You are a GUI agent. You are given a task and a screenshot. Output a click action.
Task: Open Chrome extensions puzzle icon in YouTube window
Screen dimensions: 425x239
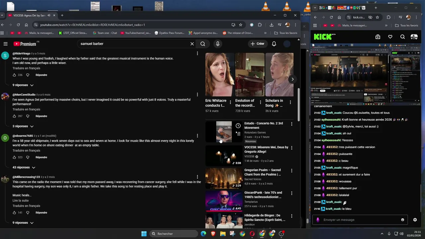tap(260, 25)
